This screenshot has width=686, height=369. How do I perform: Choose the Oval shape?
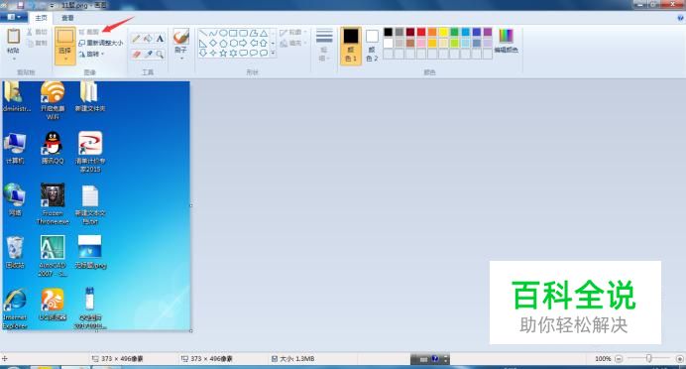coord(223,33)
